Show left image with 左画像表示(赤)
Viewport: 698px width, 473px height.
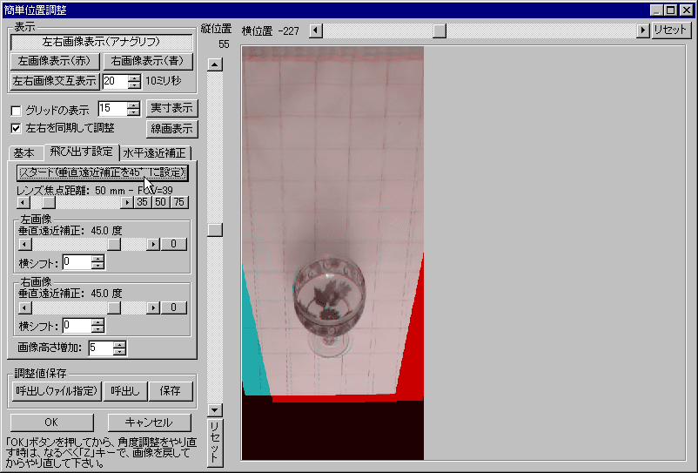coord(54,61)
